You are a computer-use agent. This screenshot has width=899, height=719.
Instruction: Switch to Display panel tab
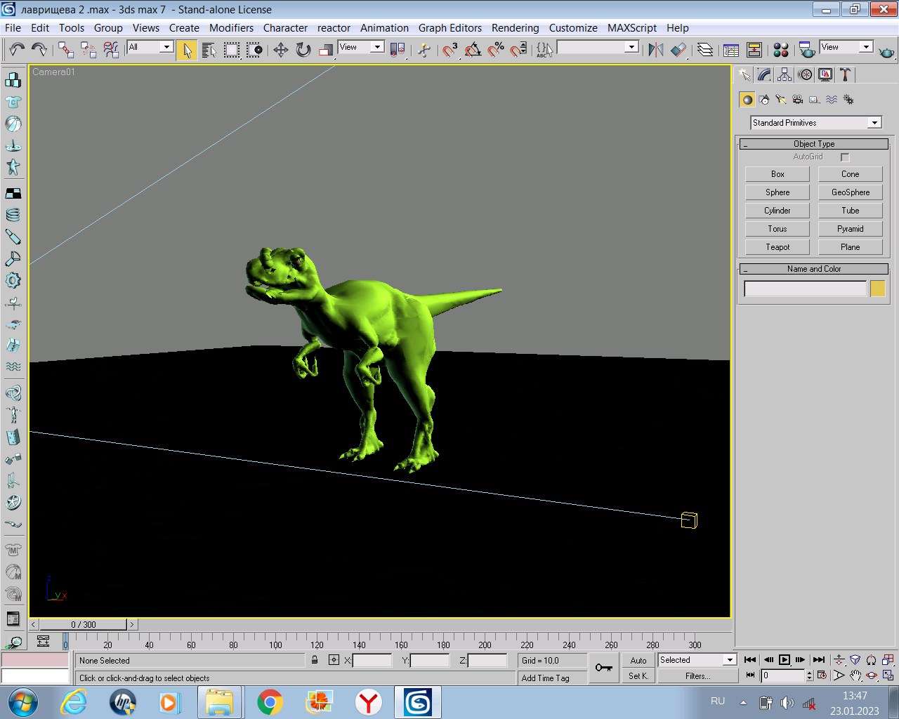click(x=825, y=74)
